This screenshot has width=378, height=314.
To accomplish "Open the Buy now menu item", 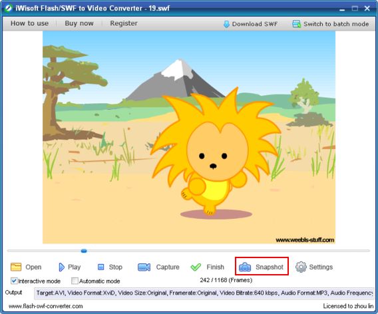I will [79, 23].
